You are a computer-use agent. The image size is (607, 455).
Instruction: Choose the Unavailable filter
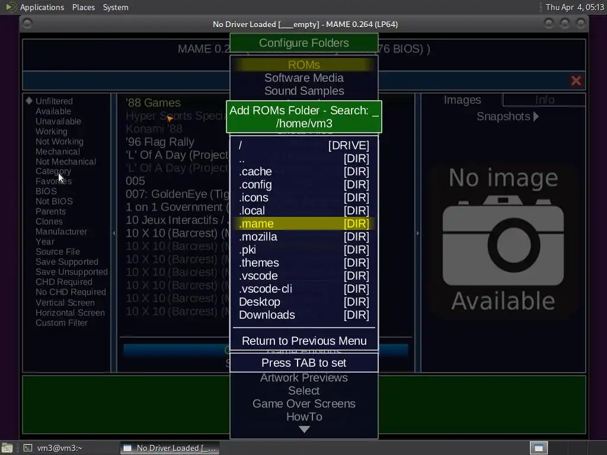(x=58, y=121)
